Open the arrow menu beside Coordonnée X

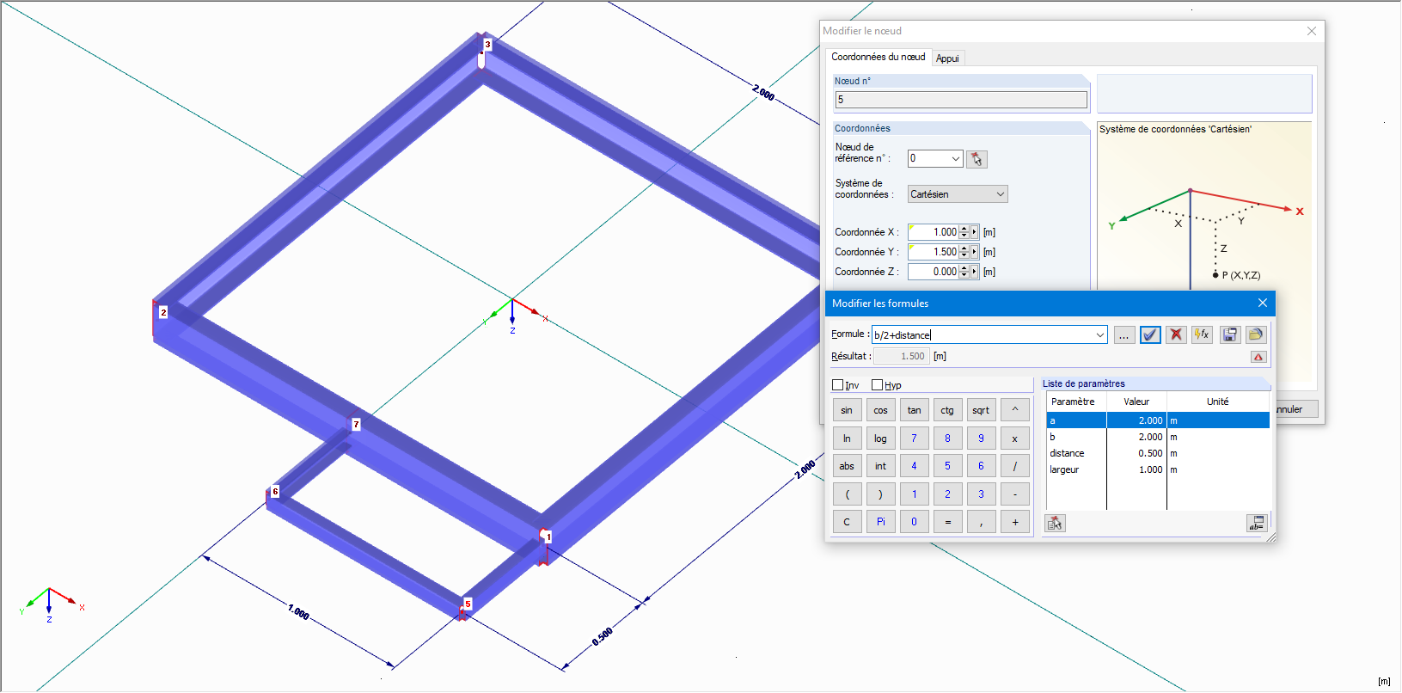974,232
